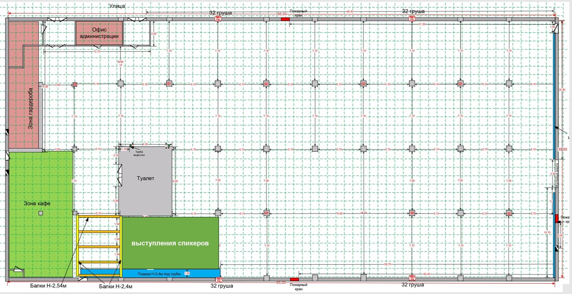
Task: Click the "Зона кафе" green zone label
Action: click(37, 203)
